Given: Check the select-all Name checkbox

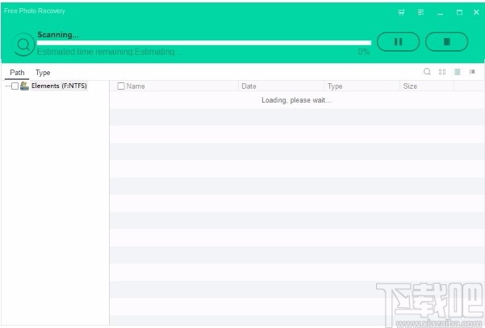Looking at the screenshot, I should pyautogui.click(x=121, y=86).
